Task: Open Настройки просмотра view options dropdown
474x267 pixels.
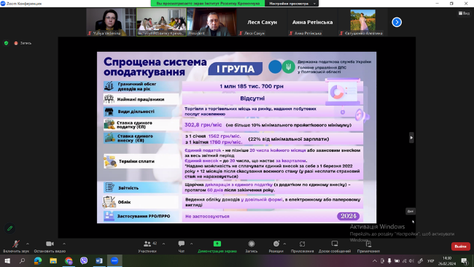Action: [292, 4]
